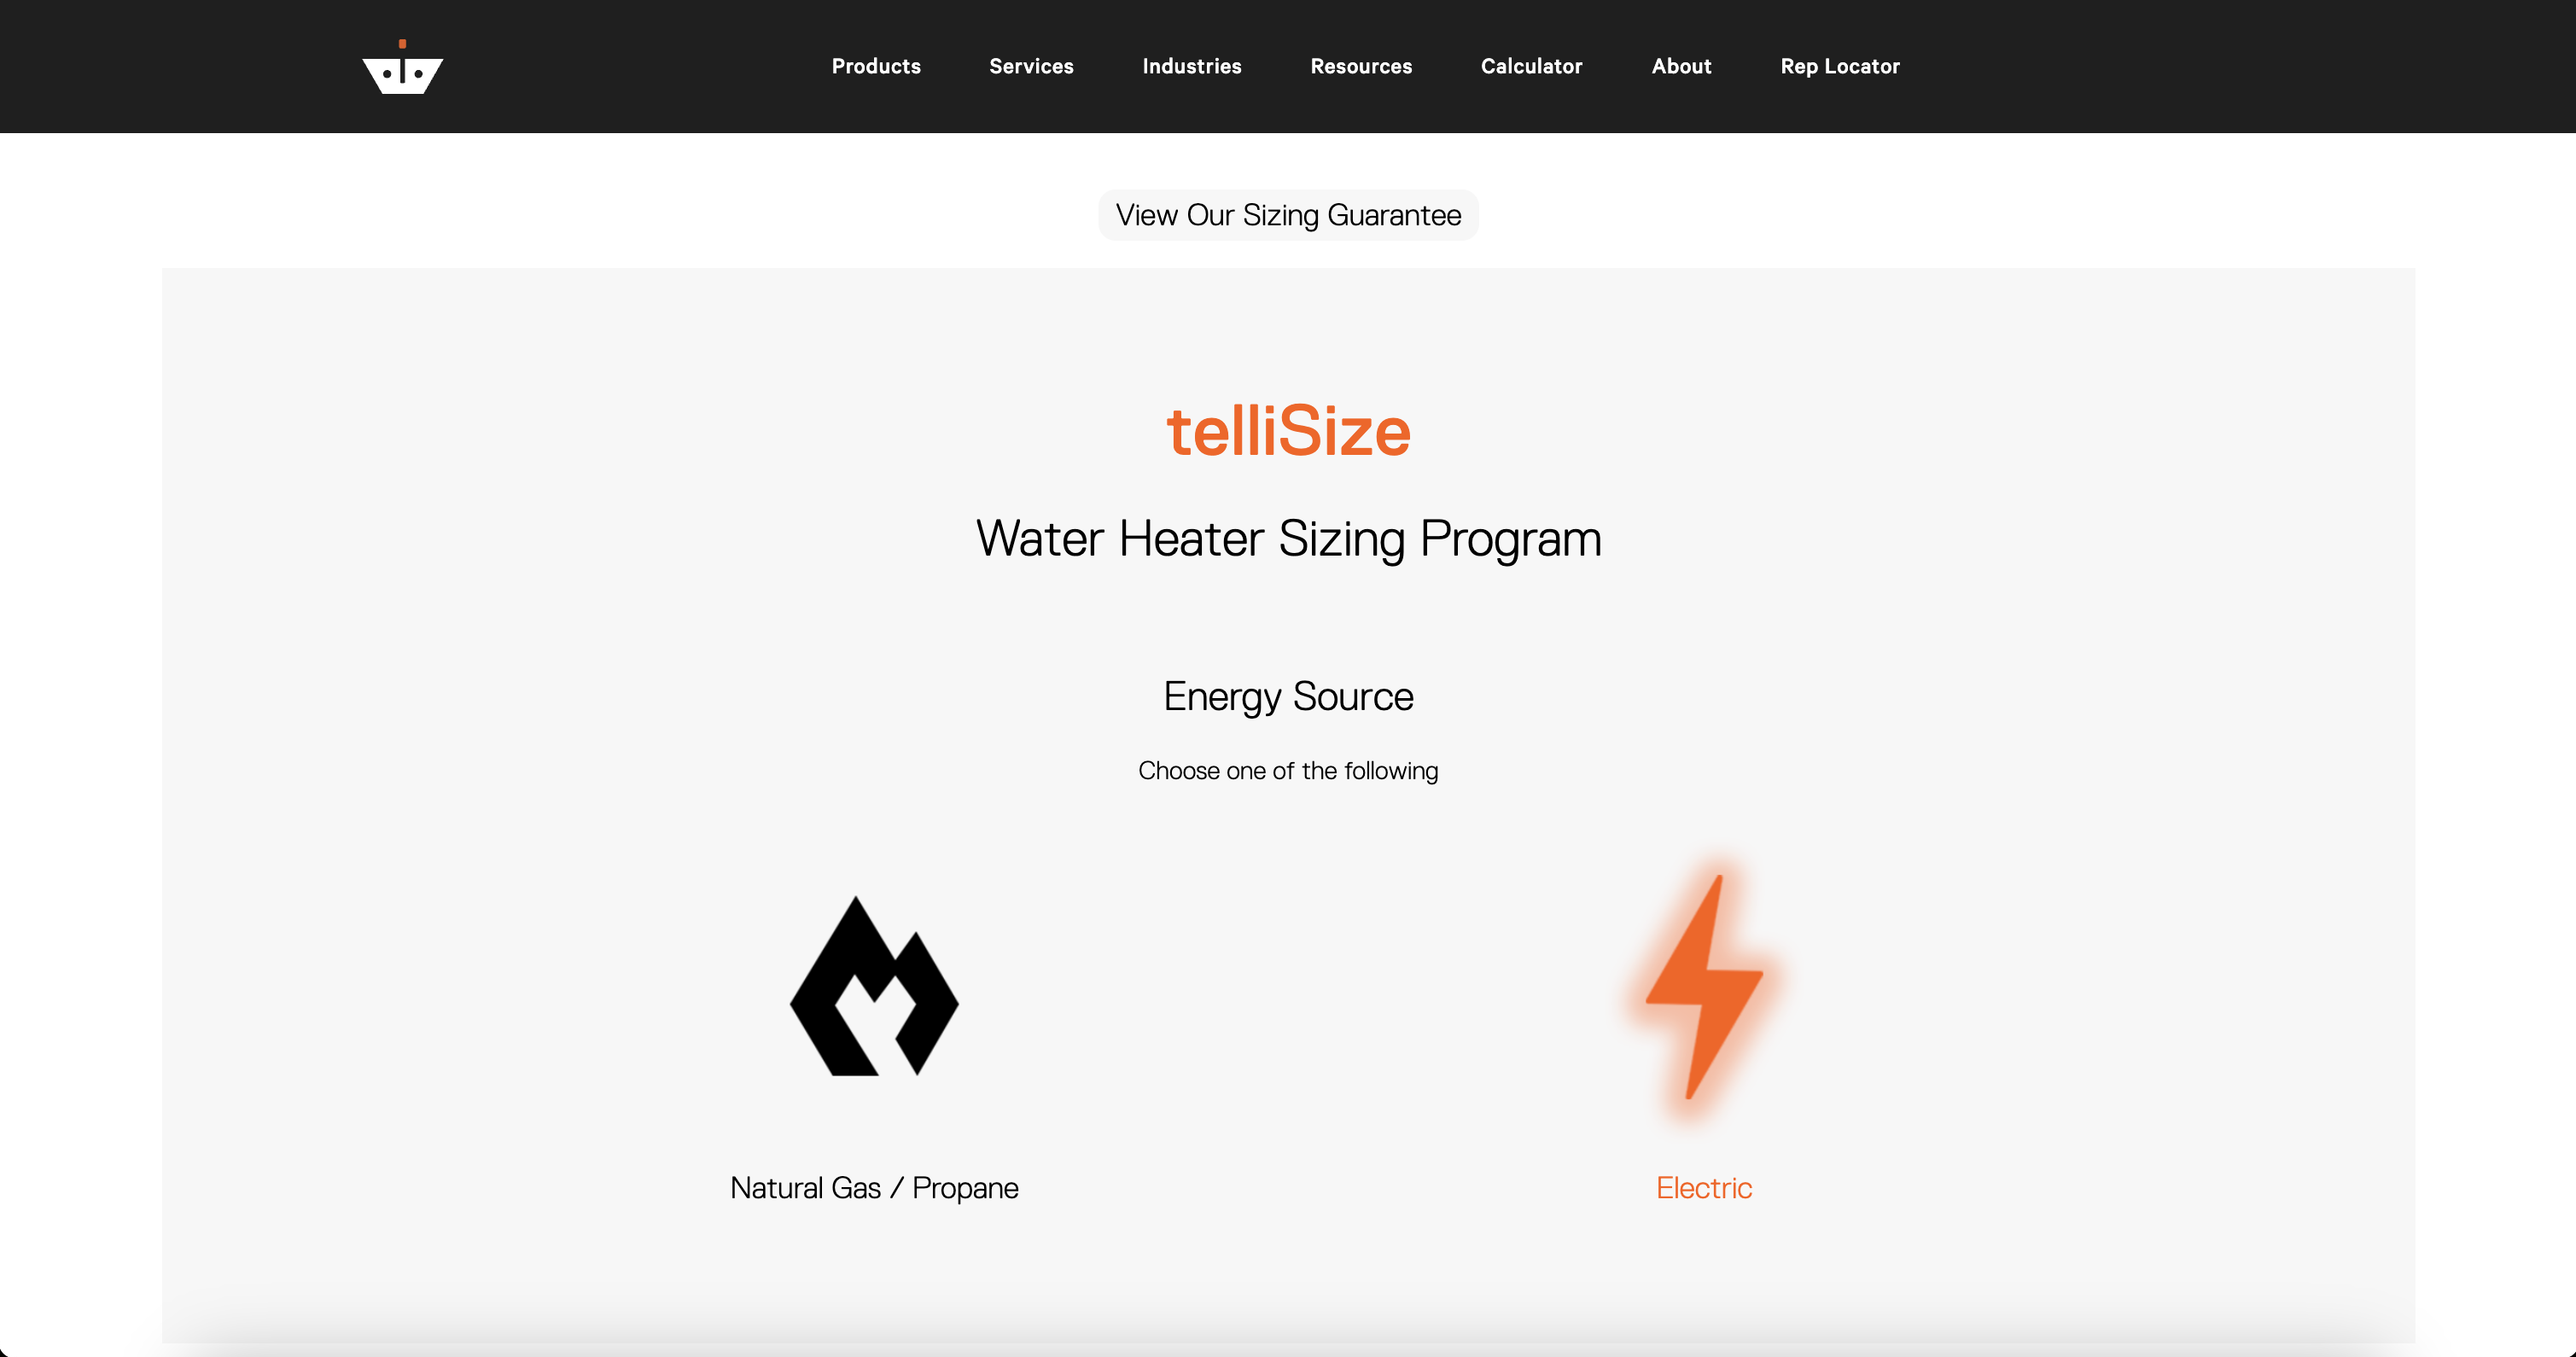Click the Water Heater Sizing Program title
This screenshot has width=2576, height=1357.
[x=1288, y=539]
